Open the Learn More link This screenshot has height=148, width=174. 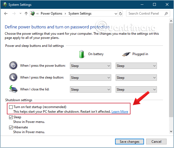click(x=120, y=112)
